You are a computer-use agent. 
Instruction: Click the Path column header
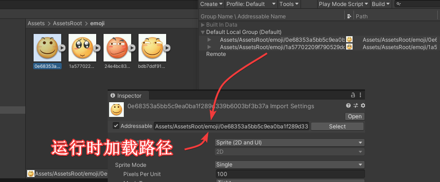(x=362, y=17)
